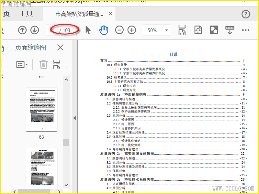259x194 pixels.
Task: Click 10.1.2 宁波市城市高架桥梁养护概况 entry
Action: 180,73
